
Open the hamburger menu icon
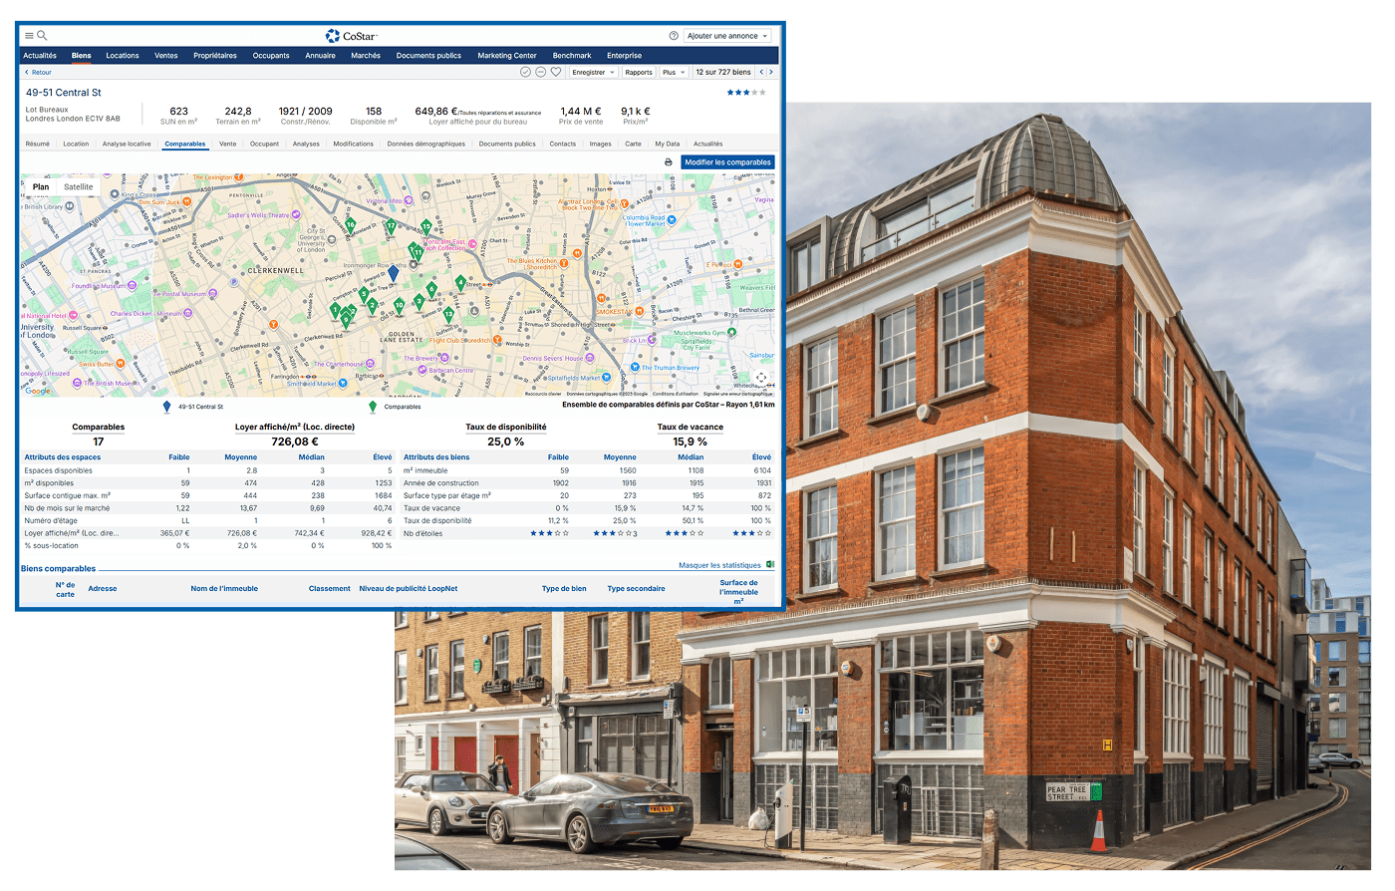[29, 36]
